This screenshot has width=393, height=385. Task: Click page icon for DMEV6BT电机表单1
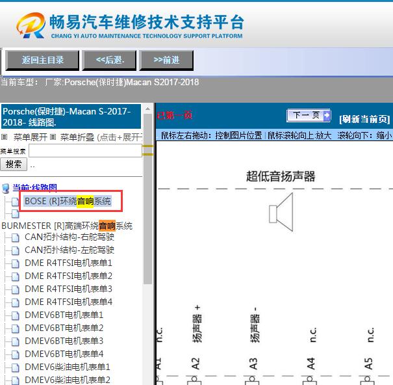[x=15, y=315]
